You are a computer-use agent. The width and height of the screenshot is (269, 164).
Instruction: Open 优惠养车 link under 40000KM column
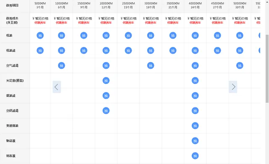tap(195, 23)
